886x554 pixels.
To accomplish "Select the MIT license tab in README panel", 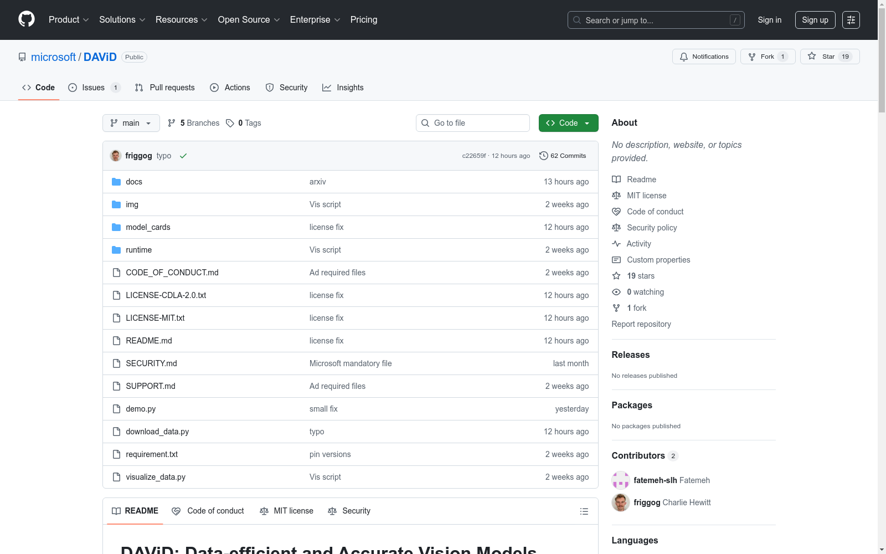I will (x=287, y=511).
